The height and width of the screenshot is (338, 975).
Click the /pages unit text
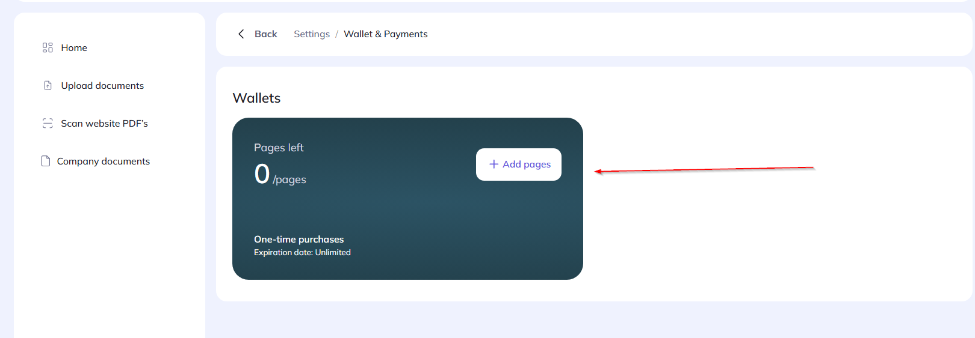[289, 180]
